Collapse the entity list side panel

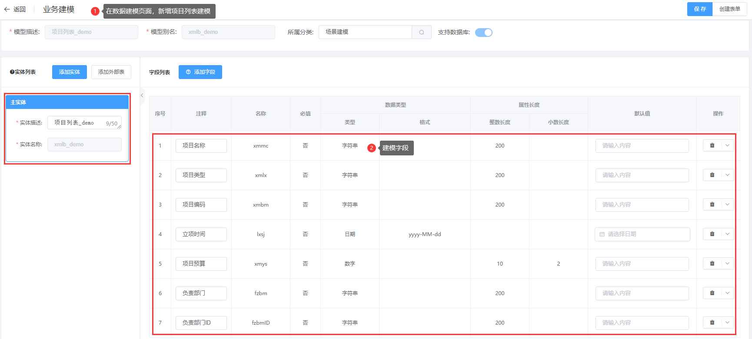click(142, 95)
